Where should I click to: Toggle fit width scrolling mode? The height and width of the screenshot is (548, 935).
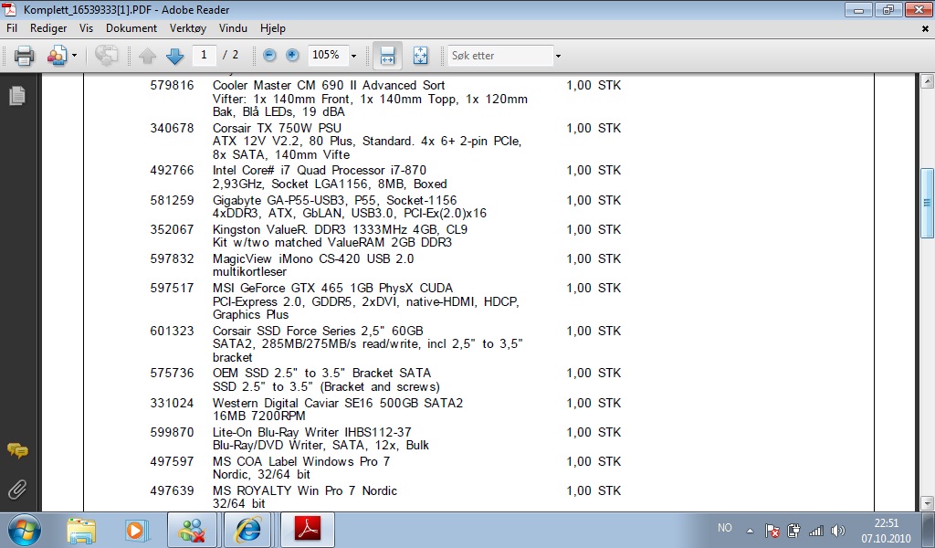387,56
